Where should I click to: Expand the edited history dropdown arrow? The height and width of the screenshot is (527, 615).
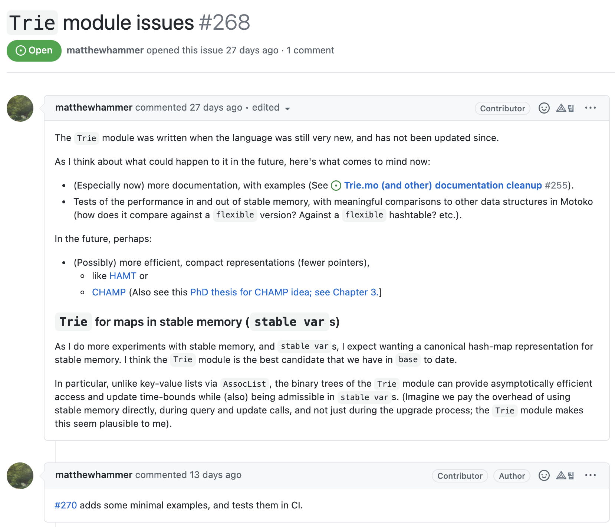click(287, 108)
